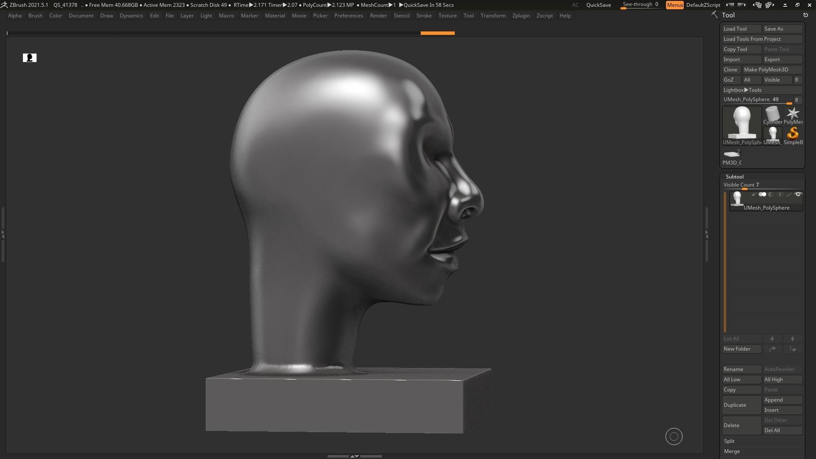Click the circular gizmo icon in the viewport corner

[674, 436]
